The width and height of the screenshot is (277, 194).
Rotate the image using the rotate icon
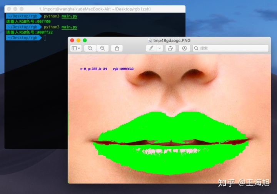(x=170, y=48)
